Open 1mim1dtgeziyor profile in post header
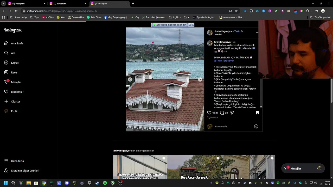The height and width of the screenshot is (187, 333). coord(223,31)
